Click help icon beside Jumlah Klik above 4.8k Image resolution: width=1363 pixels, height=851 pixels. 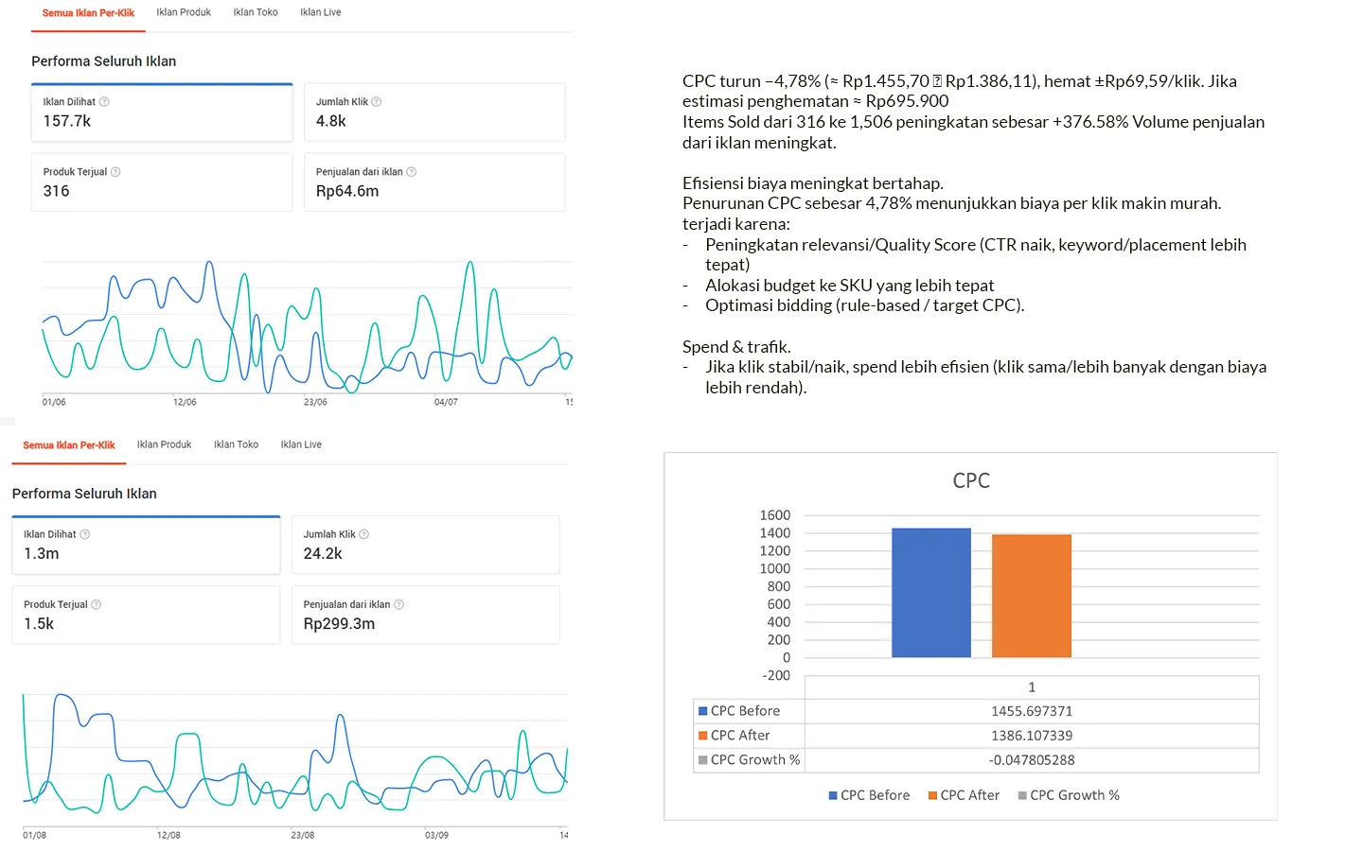pos(377,102)
